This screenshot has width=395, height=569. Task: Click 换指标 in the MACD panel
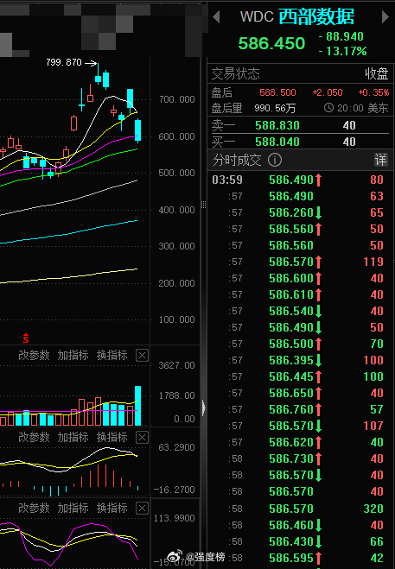pyautogui.click(x=111, y=437)
